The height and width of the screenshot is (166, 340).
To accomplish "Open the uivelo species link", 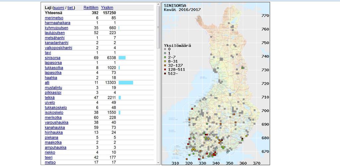I will coord(50,103).
